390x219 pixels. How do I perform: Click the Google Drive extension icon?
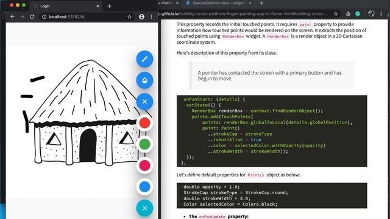(348, 13)
